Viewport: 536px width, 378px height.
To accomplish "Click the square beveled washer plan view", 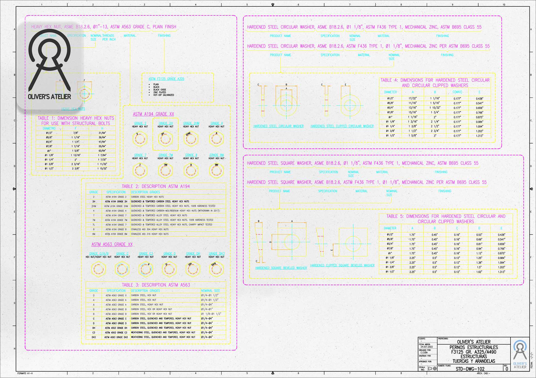I will pyautogui.click(x=292, y=242).
